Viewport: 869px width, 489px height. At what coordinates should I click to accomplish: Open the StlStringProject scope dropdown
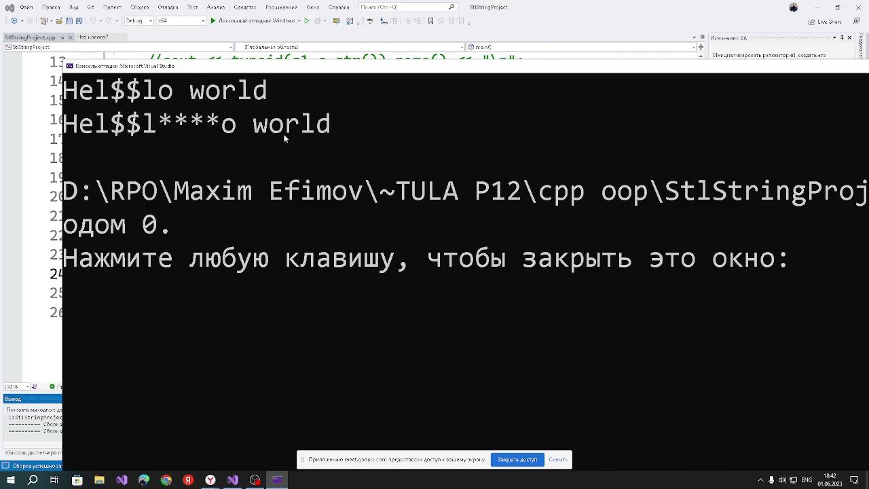(118, 47)
